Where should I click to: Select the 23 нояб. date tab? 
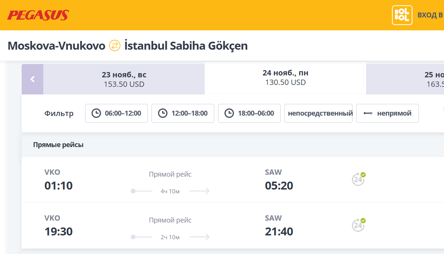point(124,79)
